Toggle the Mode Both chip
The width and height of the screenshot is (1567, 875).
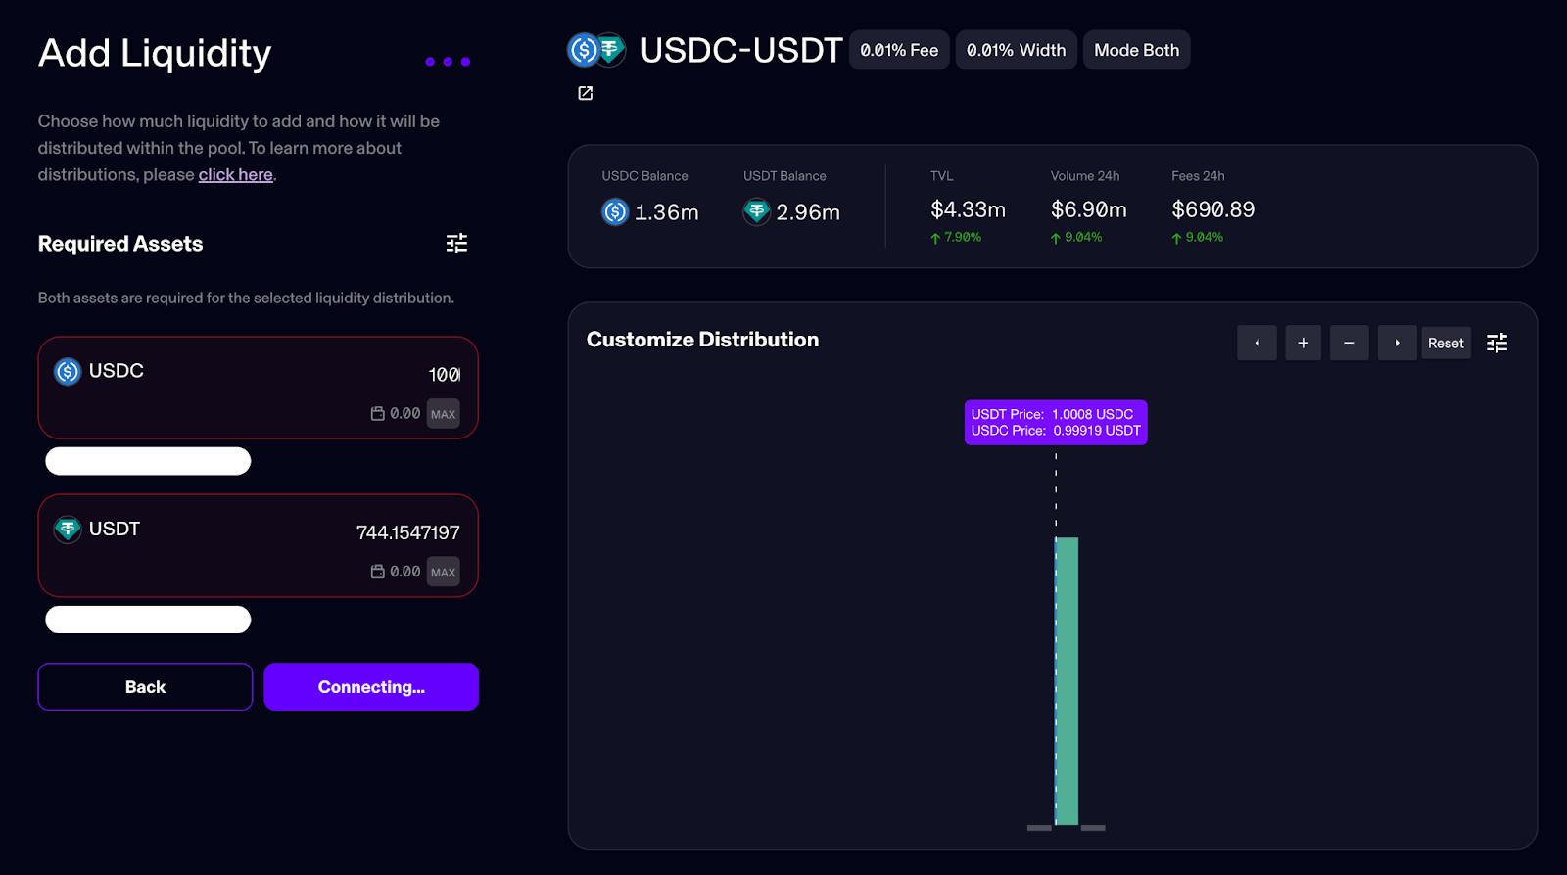(x=1136, y=50)
